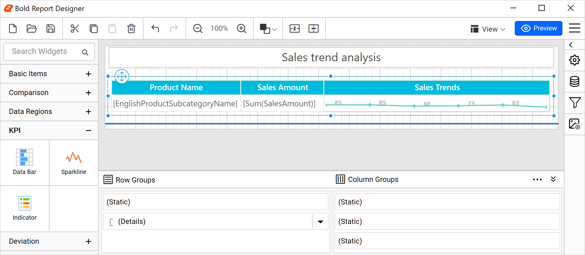The image size is (585, 255).
Task: Toggle the page header icon in the toolbar
Action: (295, 29)
